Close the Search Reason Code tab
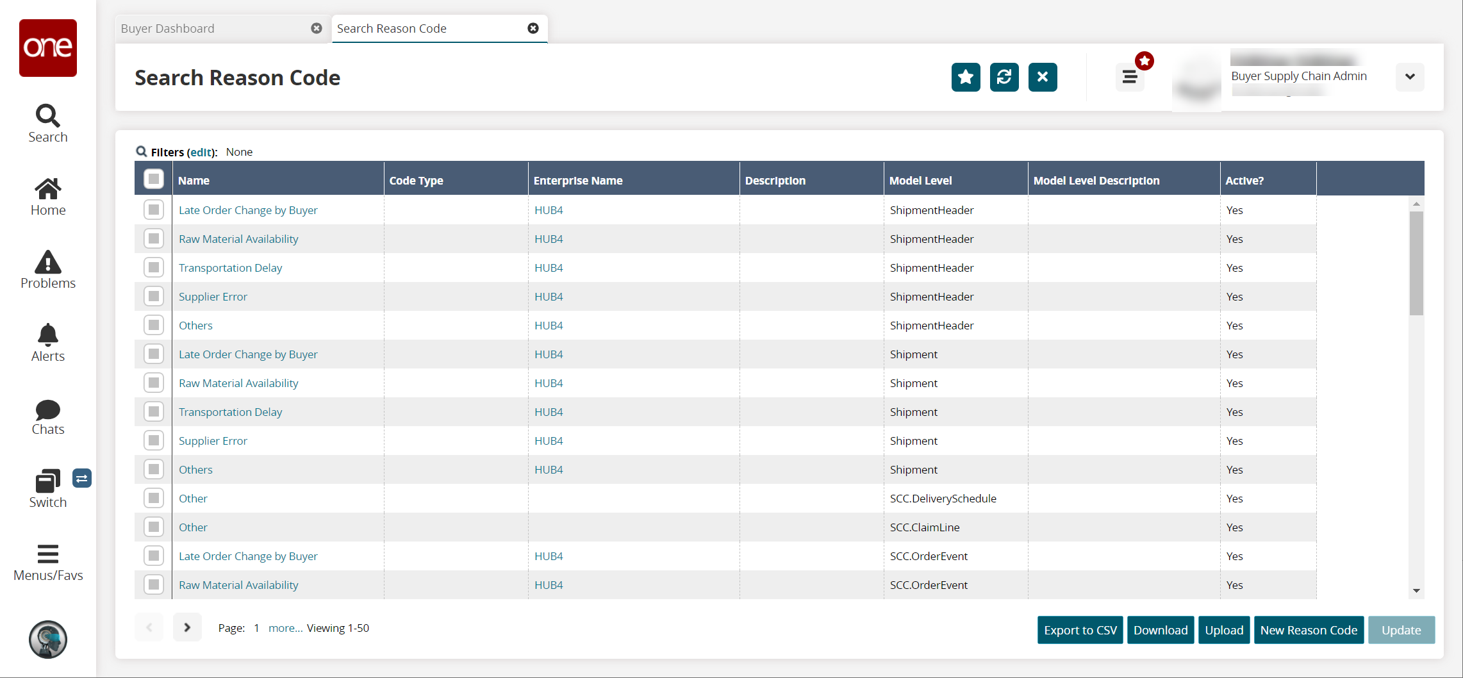 click(x=533, y=28)
